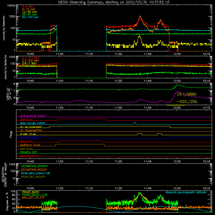Click the C5.1/9885 flare annotation
Viewport: 215px width, 215px height.
pos(187,94)
